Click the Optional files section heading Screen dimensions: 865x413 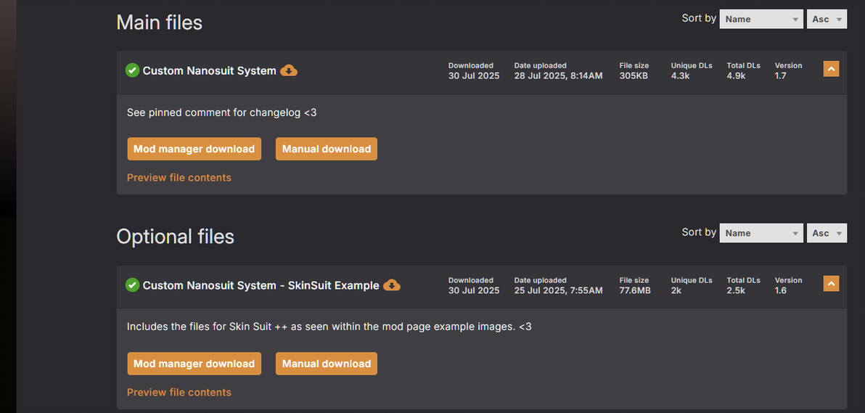[176, 237]
